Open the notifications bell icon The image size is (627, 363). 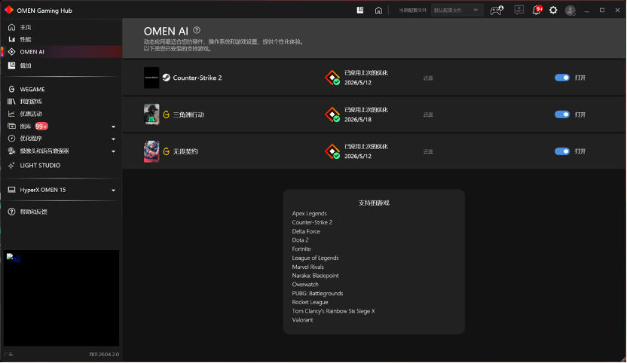coord(537,10)
